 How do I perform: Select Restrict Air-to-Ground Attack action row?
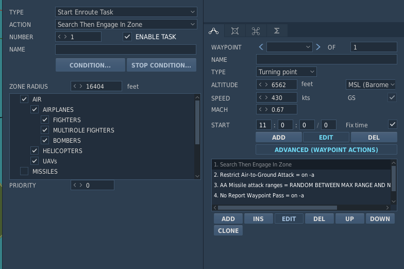(301, 175)
